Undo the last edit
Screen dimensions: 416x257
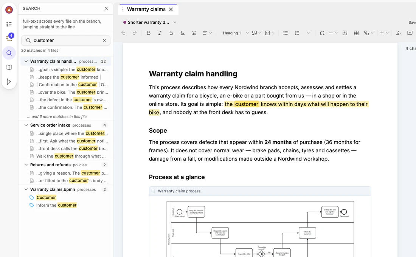tap(123, 33)
